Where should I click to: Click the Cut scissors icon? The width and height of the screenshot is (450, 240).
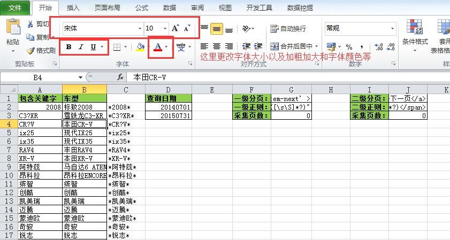(x=30, y=24)
